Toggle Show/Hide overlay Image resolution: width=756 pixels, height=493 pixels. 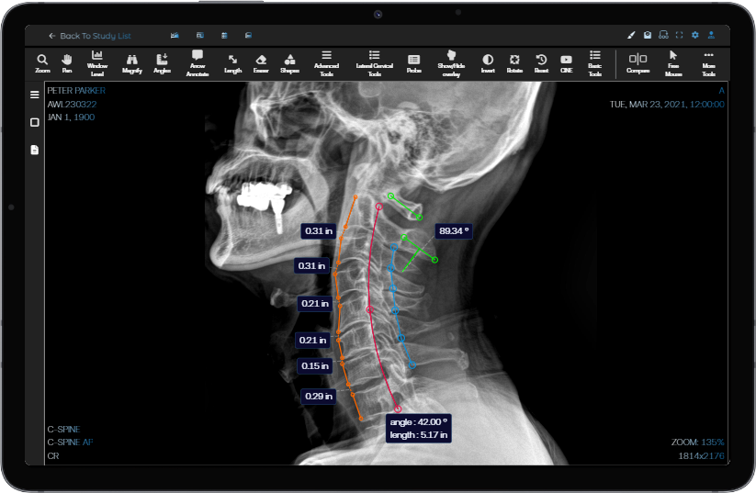tap(450, 62)
